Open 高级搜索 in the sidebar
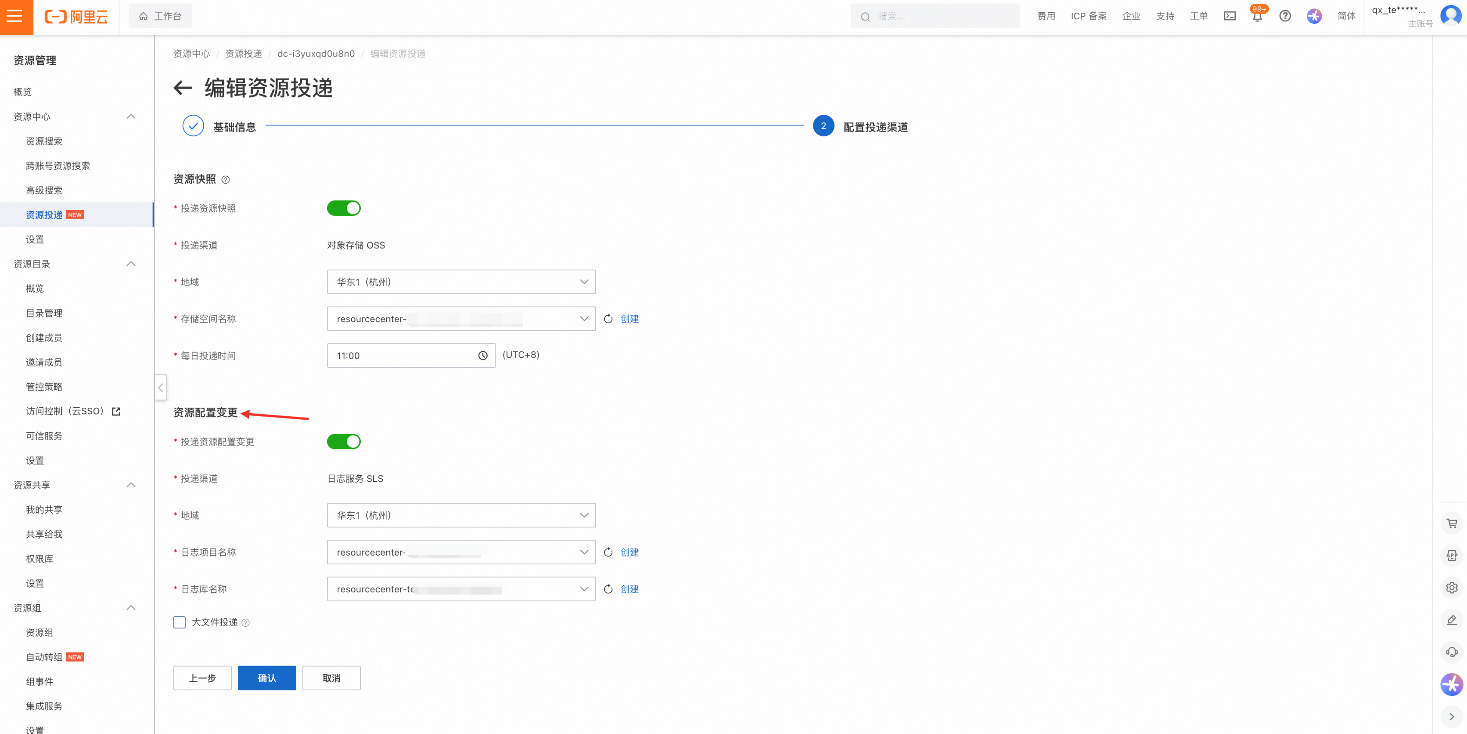This screenshot has height=734, width=1467. 44,190
